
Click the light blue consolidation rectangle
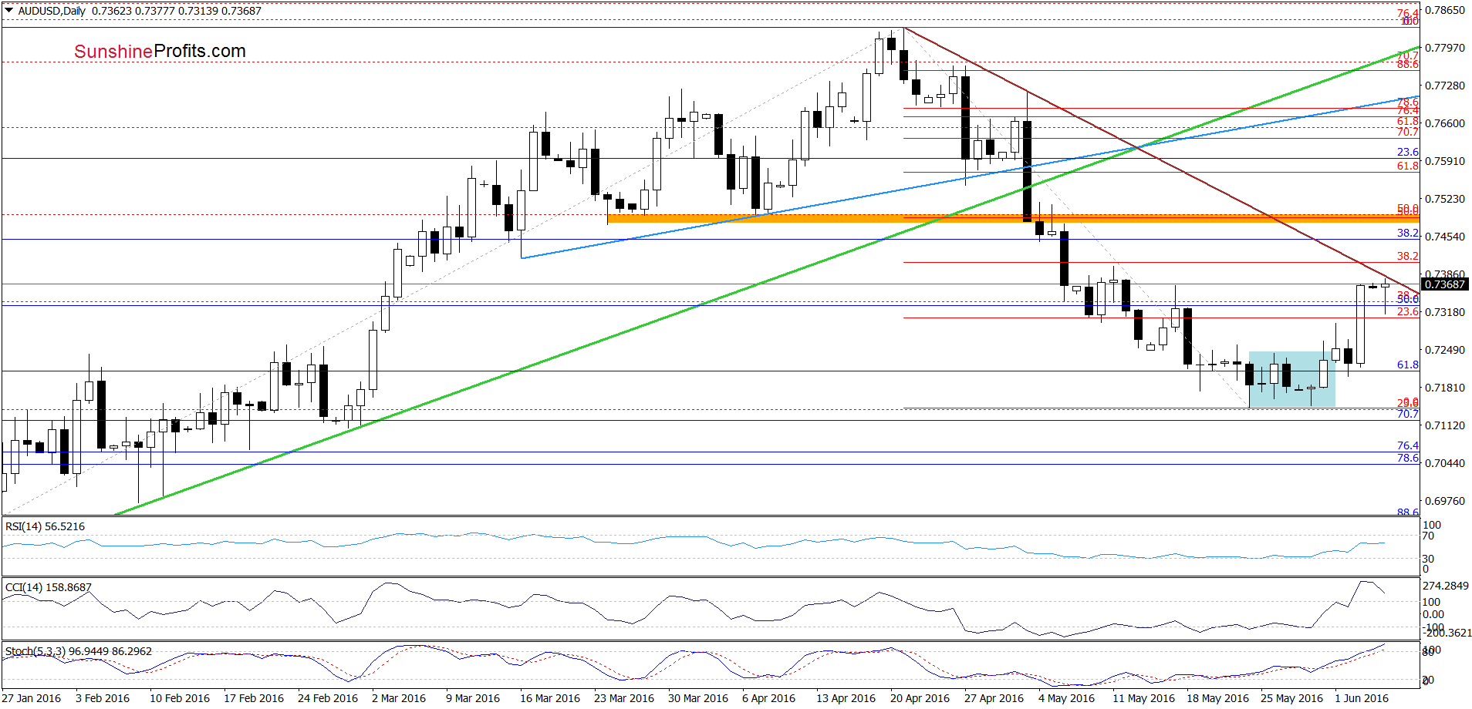(1291, 379)
